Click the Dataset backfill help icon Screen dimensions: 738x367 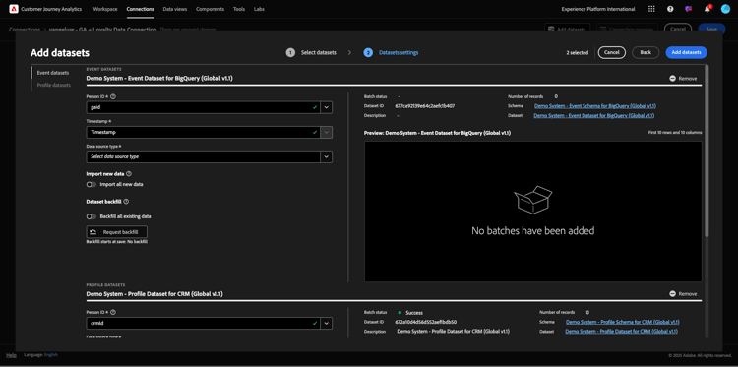pos(126,202)
